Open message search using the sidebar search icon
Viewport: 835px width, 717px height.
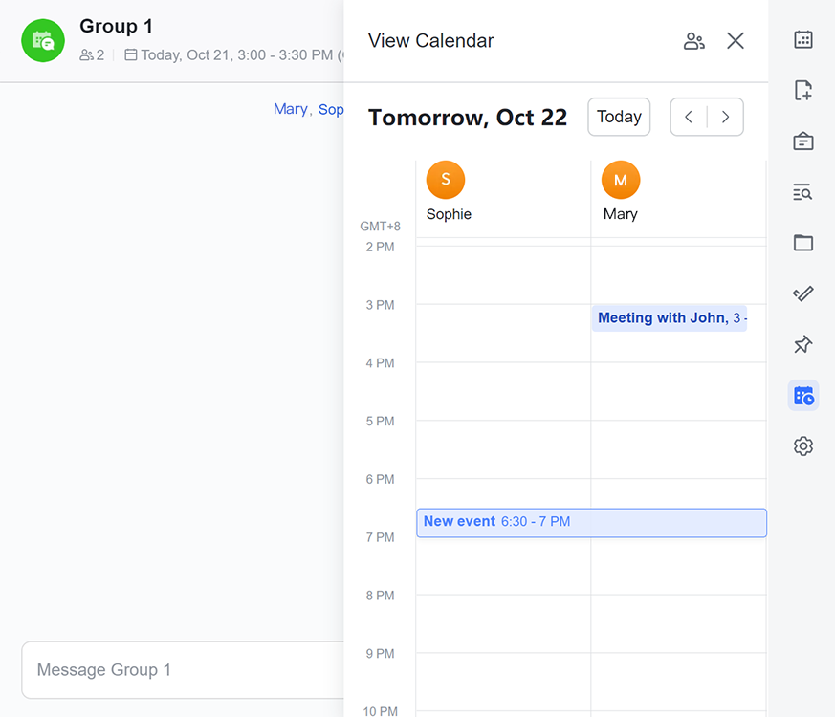point(803,191)
